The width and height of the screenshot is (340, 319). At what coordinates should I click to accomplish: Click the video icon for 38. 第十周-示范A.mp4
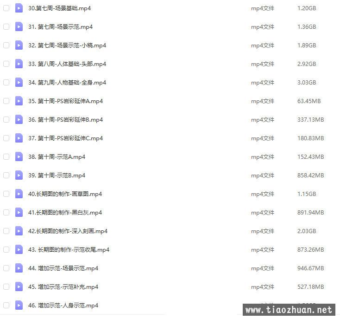click(19, 156)
